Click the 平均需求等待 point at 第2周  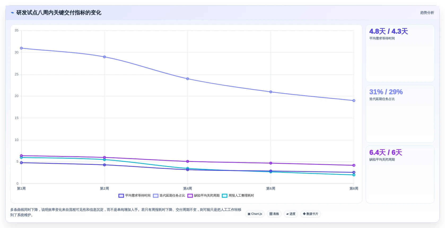click(104, 165)
